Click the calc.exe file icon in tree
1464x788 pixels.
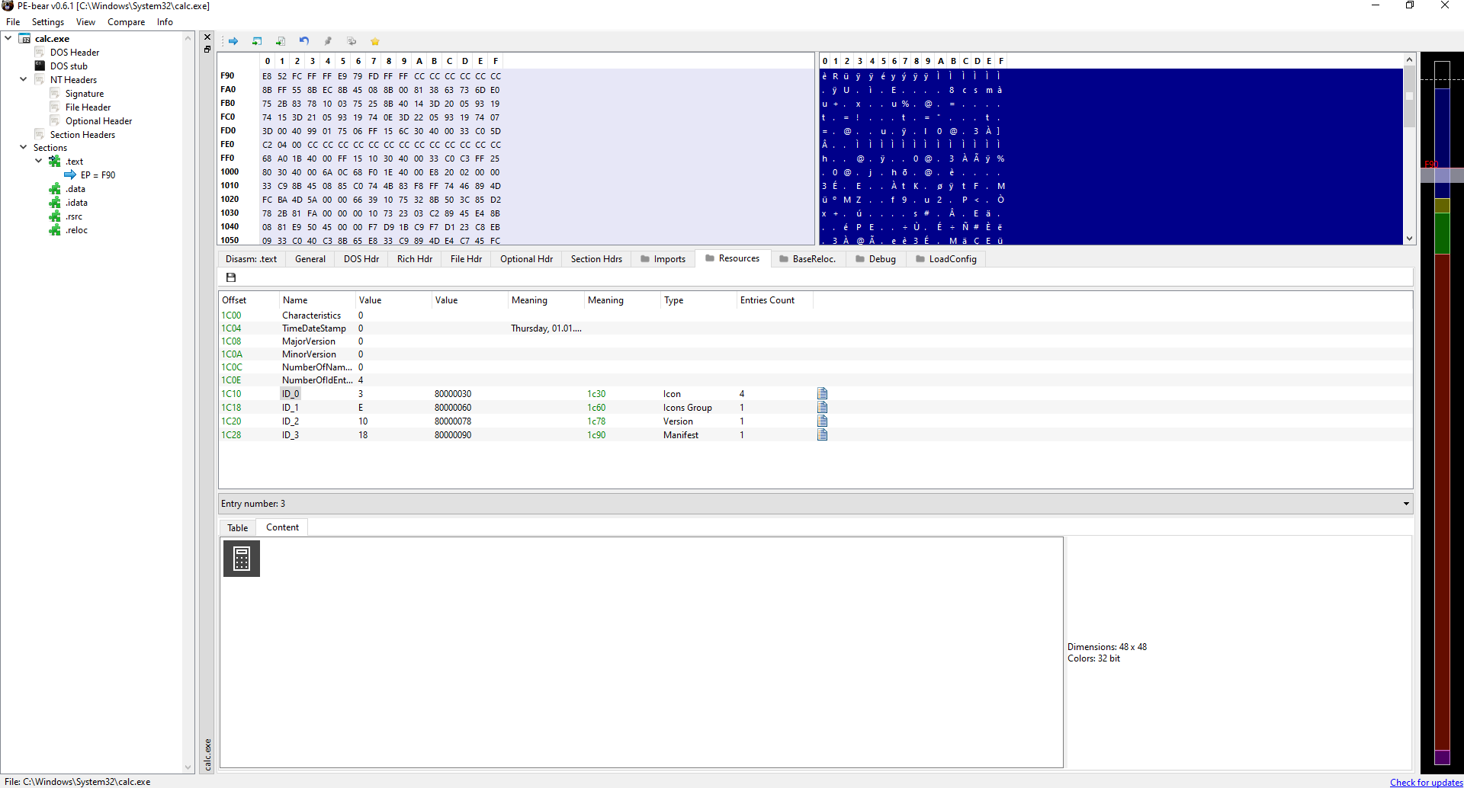click(x=24, y=38)
